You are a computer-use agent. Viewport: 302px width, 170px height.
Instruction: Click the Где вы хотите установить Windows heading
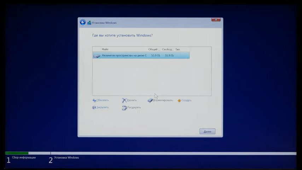(122, 35)
